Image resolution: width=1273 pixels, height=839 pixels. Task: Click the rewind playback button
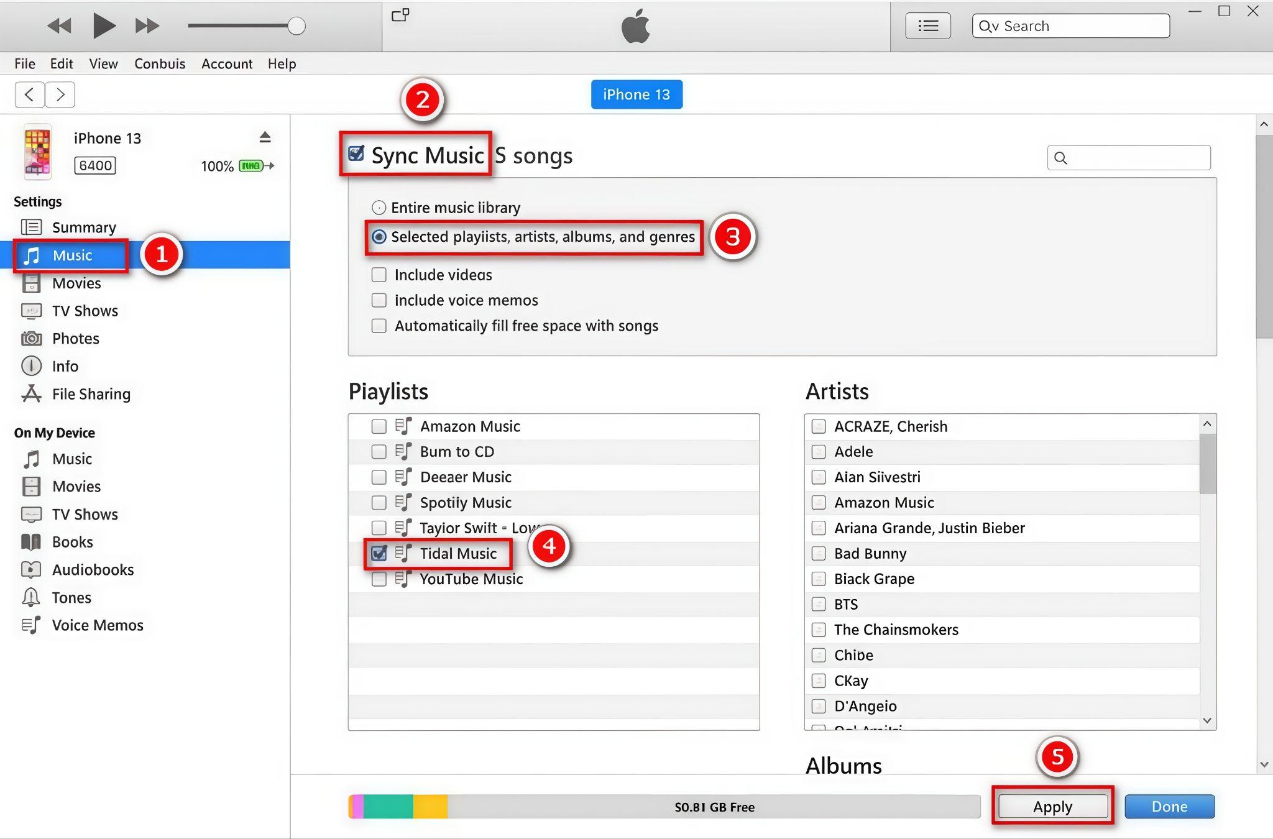(60, 26)
